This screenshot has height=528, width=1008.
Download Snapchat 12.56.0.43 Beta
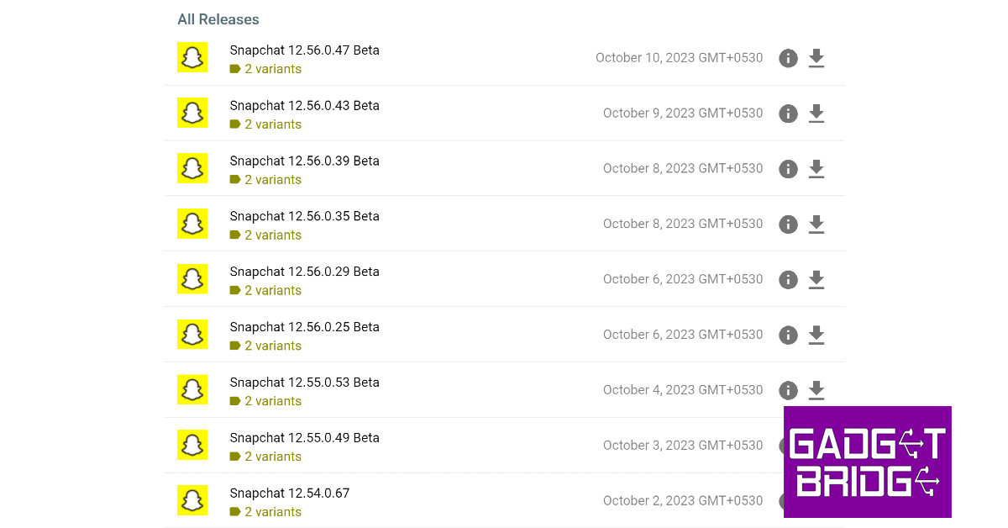[x=816, y=114]
